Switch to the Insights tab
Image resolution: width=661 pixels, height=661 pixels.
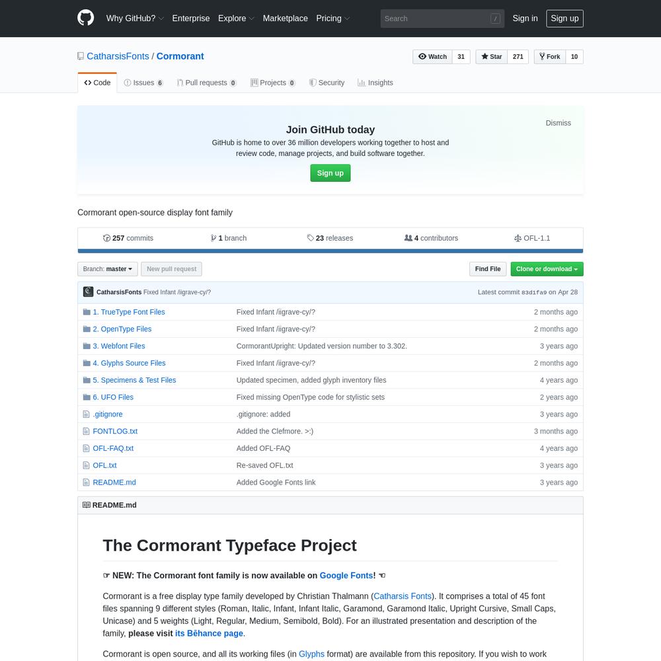(x=375, y=83)
